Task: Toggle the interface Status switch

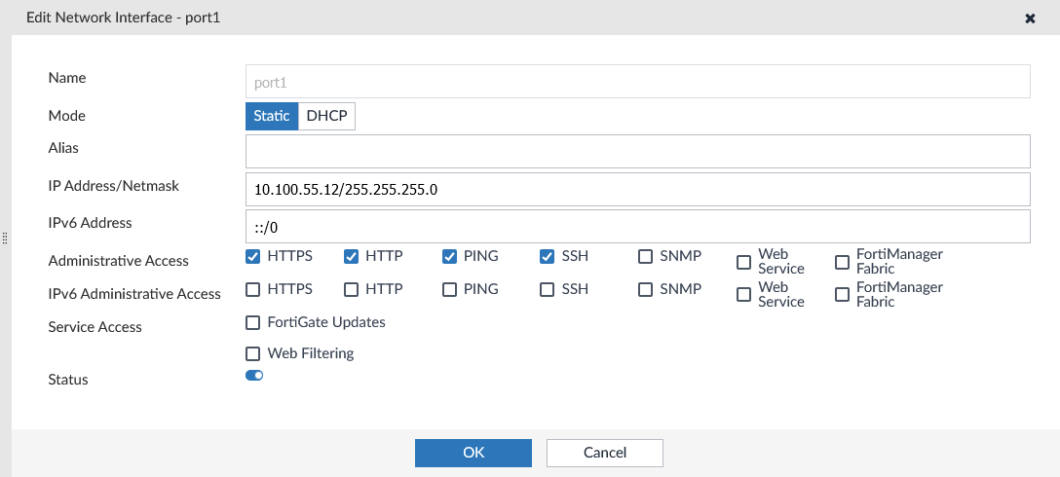Action: coord(254,376)
